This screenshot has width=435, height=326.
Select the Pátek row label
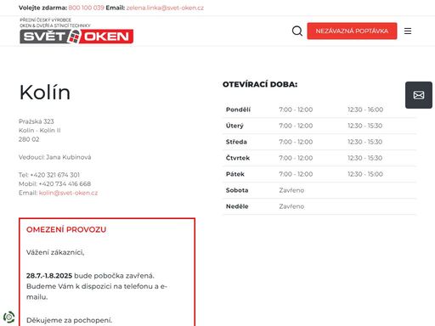235,174
